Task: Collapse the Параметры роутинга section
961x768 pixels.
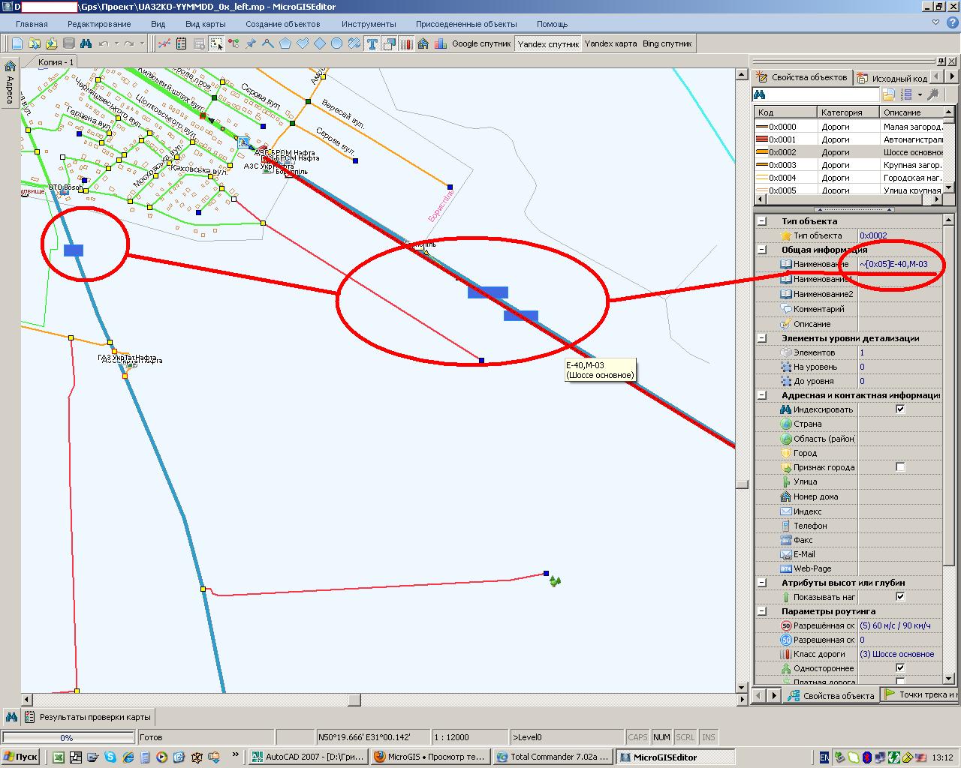Action: [x=762, y=611]
